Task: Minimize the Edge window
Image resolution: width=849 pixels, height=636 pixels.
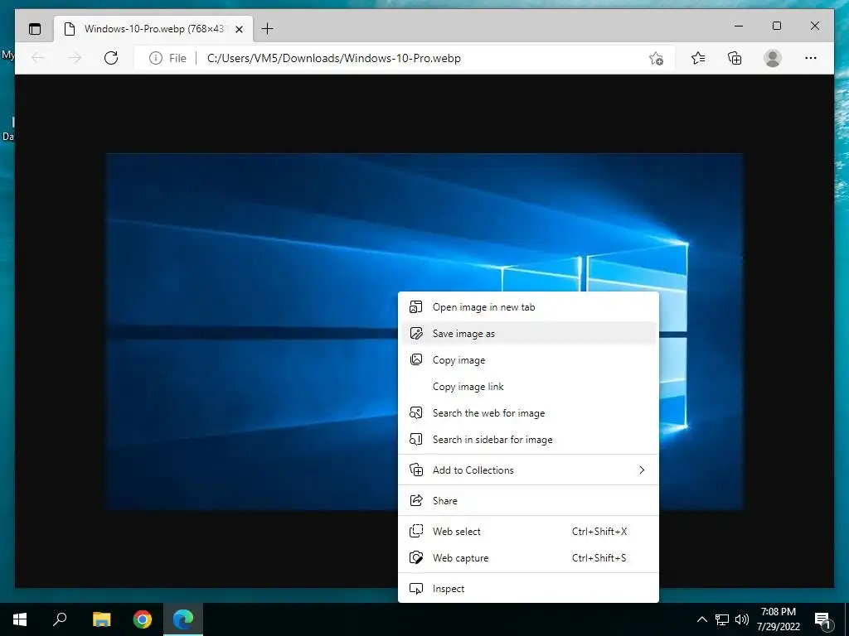Action: (739, 26)
